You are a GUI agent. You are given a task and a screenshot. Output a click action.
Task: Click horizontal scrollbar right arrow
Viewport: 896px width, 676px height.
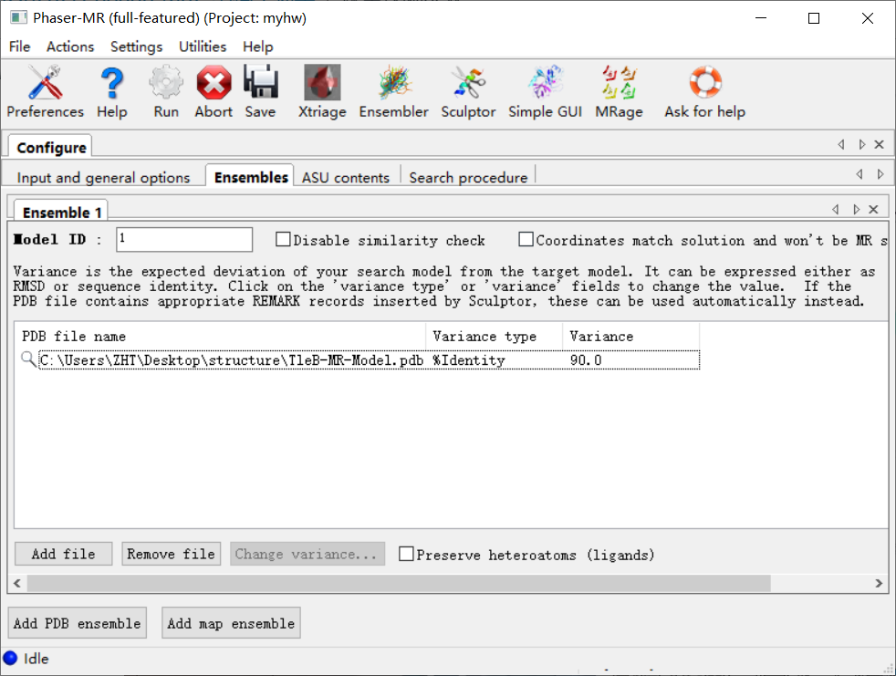[879, 584]
